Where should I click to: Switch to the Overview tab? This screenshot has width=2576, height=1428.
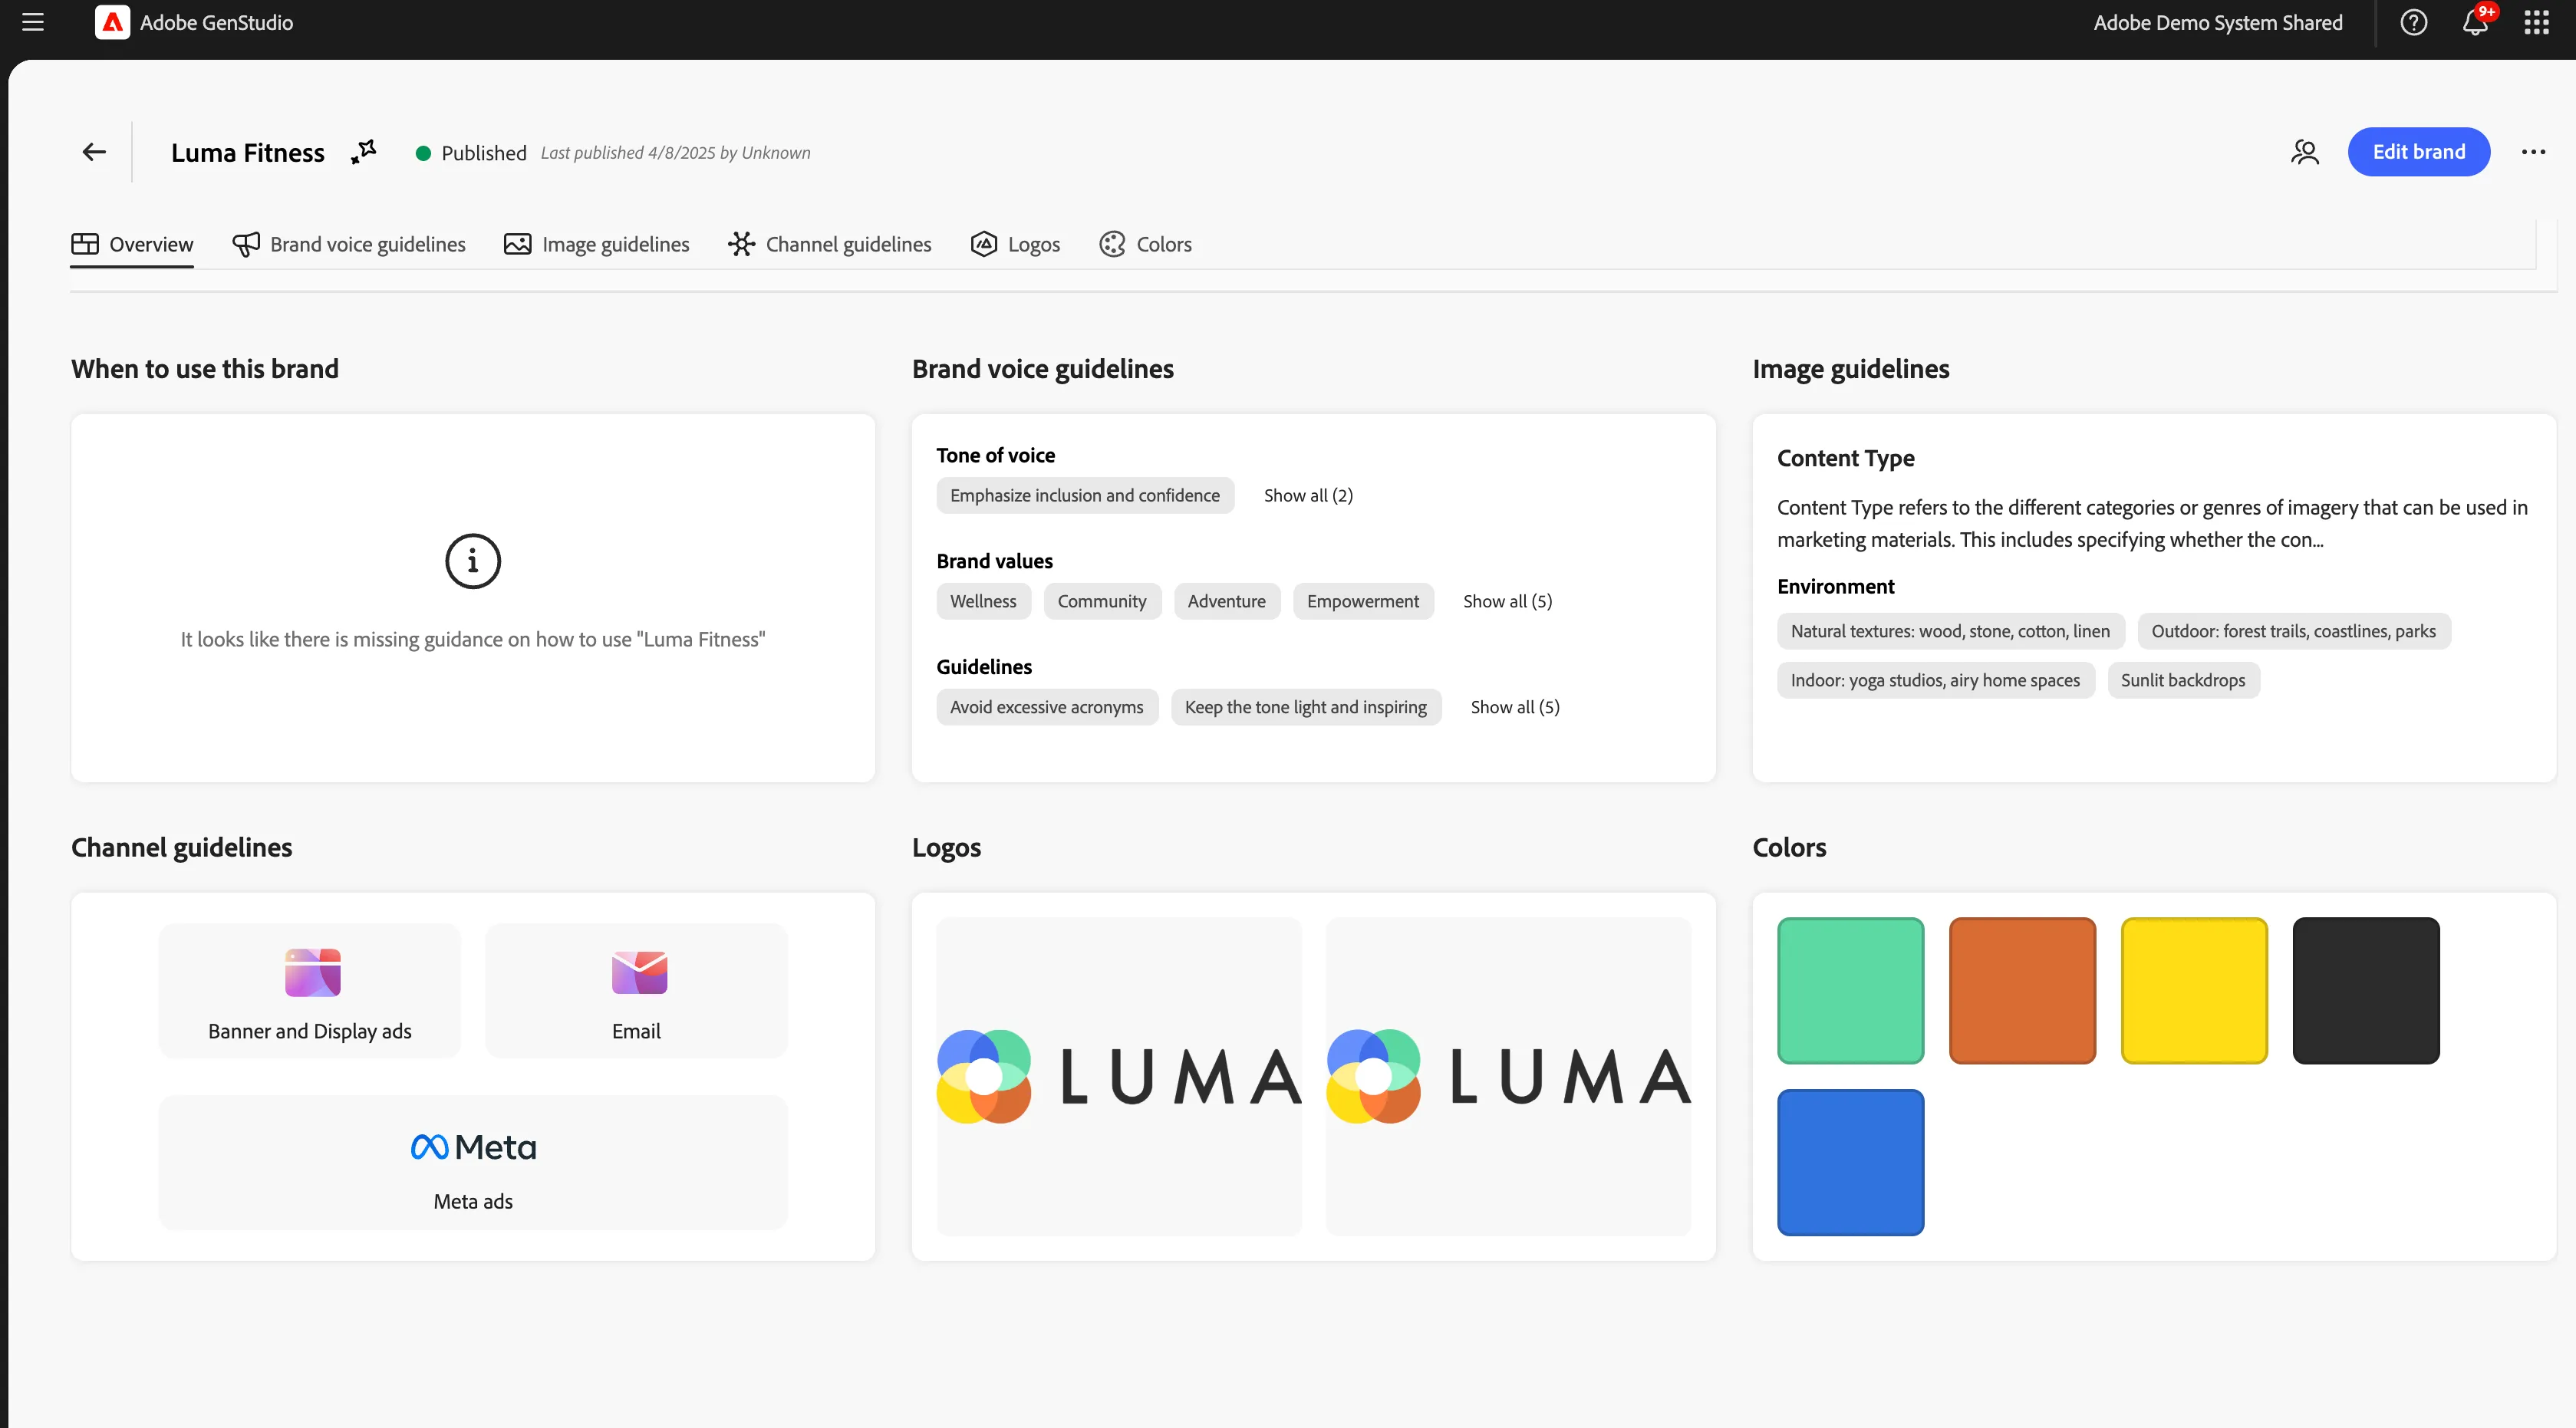pos(132,244)
